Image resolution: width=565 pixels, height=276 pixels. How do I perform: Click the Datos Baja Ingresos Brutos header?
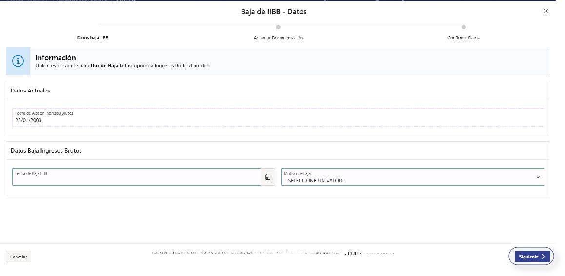[46, 151]
